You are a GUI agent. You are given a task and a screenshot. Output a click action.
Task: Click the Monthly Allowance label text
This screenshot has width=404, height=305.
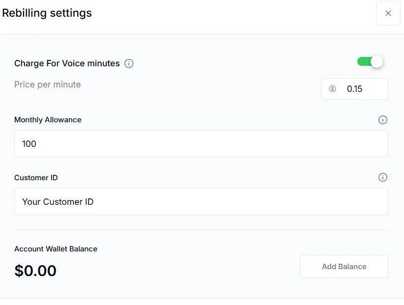[x=48, y=120]
